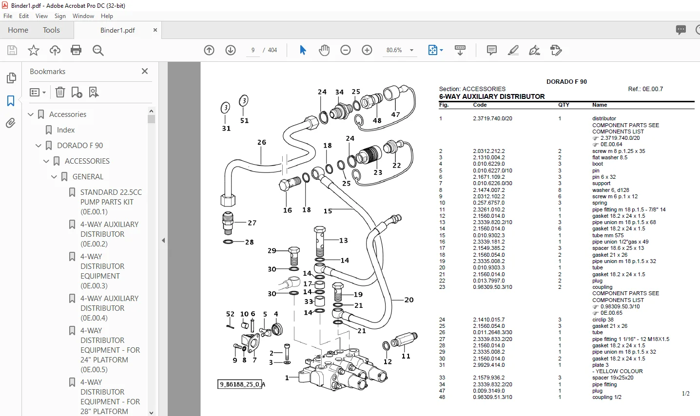Open the View menu
700x416 pixels.
point(41,16)
